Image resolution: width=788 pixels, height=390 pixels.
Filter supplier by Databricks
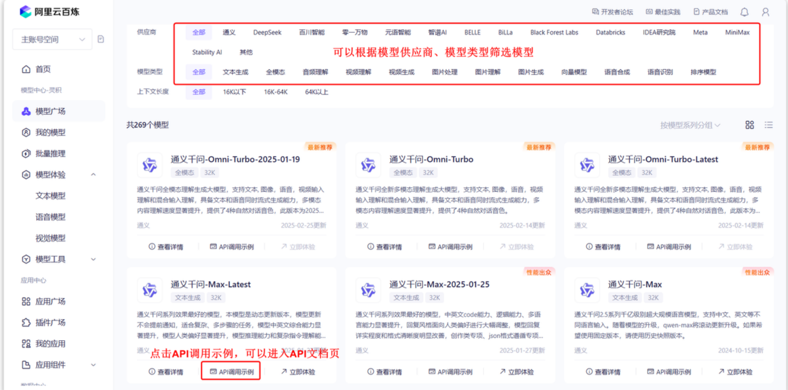click(610, 32)
